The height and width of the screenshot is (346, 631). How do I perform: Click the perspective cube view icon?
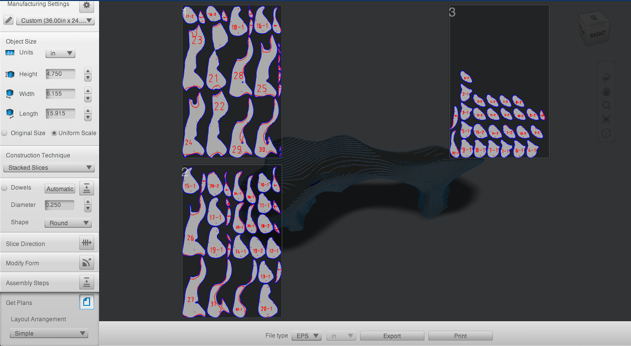606,133
